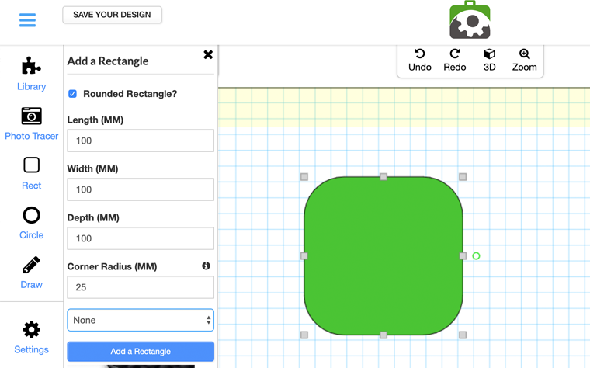590x368 pixels.
Task: Click the bottom-right resize handle
Action: [463, 335]
